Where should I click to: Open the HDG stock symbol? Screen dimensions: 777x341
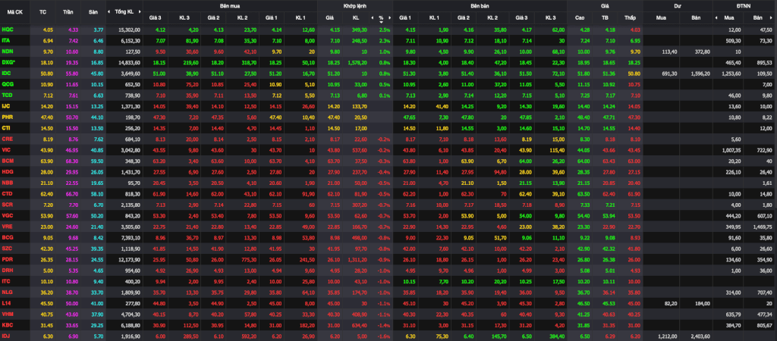[8, 172]
